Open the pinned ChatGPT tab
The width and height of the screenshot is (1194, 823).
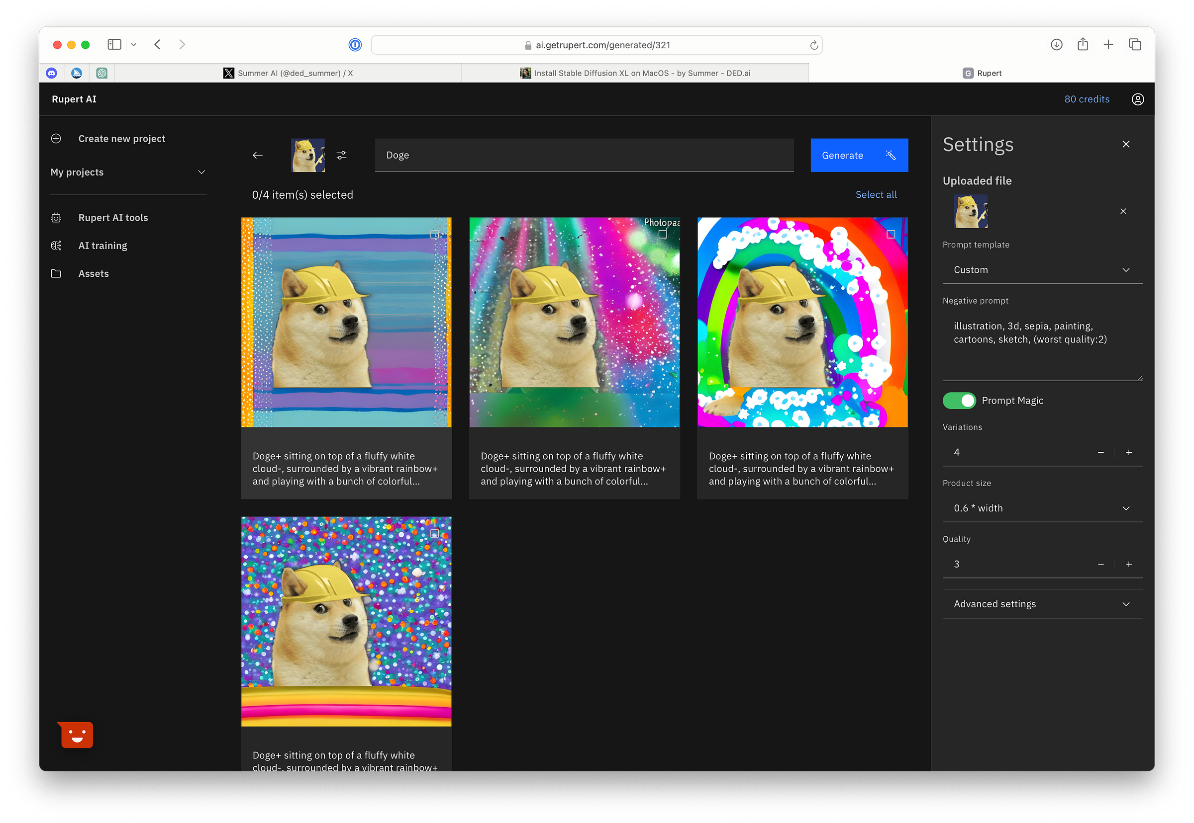101,73
